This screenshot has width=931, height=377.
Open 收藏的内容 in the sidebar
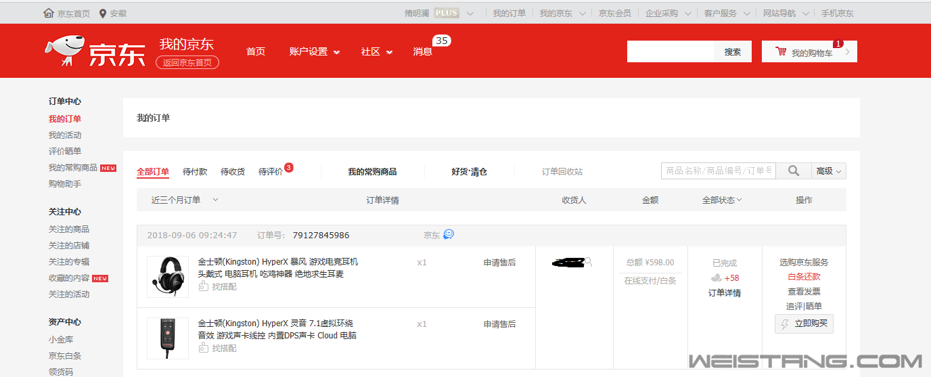pos(69,278)
